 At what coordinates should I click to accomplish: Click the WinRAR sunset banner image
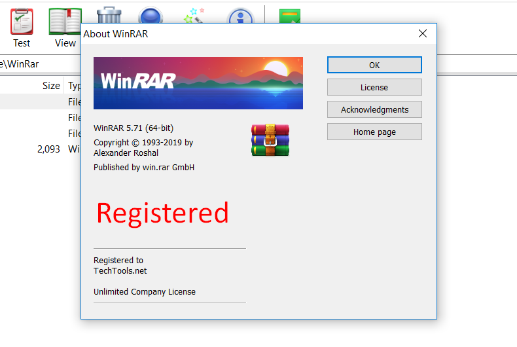pyautogui.click(x=198, y=83)
